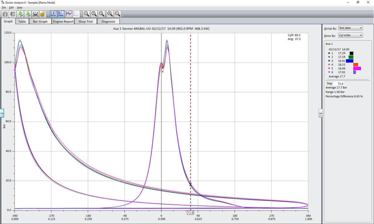Viewport: 374px width, 224px height.
Task: Open the download/import measurements icon
Action: coord(20,14)
